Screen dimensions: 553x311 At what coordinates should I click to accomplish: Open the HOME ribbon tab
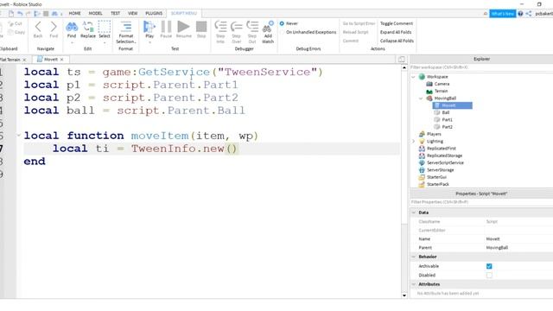coord(74,14)
